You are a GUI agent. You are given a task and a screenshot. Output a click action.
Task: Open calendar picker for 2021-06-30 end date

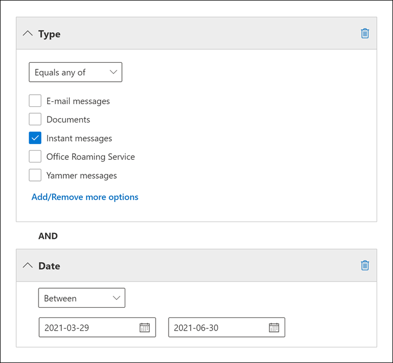tap(274, 328)
